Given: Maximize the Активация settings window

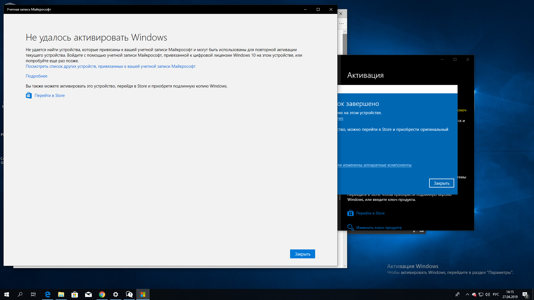Looking at the screenshot, I should tap(455, 59).
